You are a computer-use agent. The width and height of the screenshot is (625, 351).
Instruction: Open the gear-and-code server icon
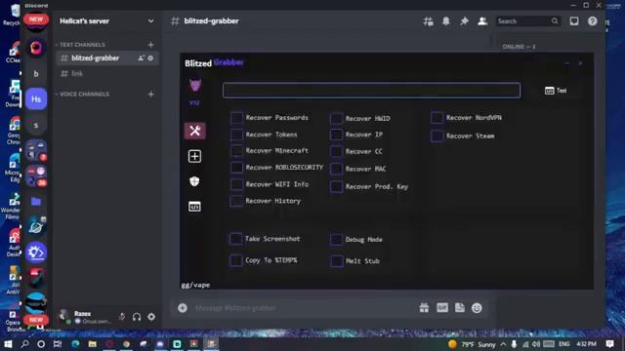[x=36, y=253]
